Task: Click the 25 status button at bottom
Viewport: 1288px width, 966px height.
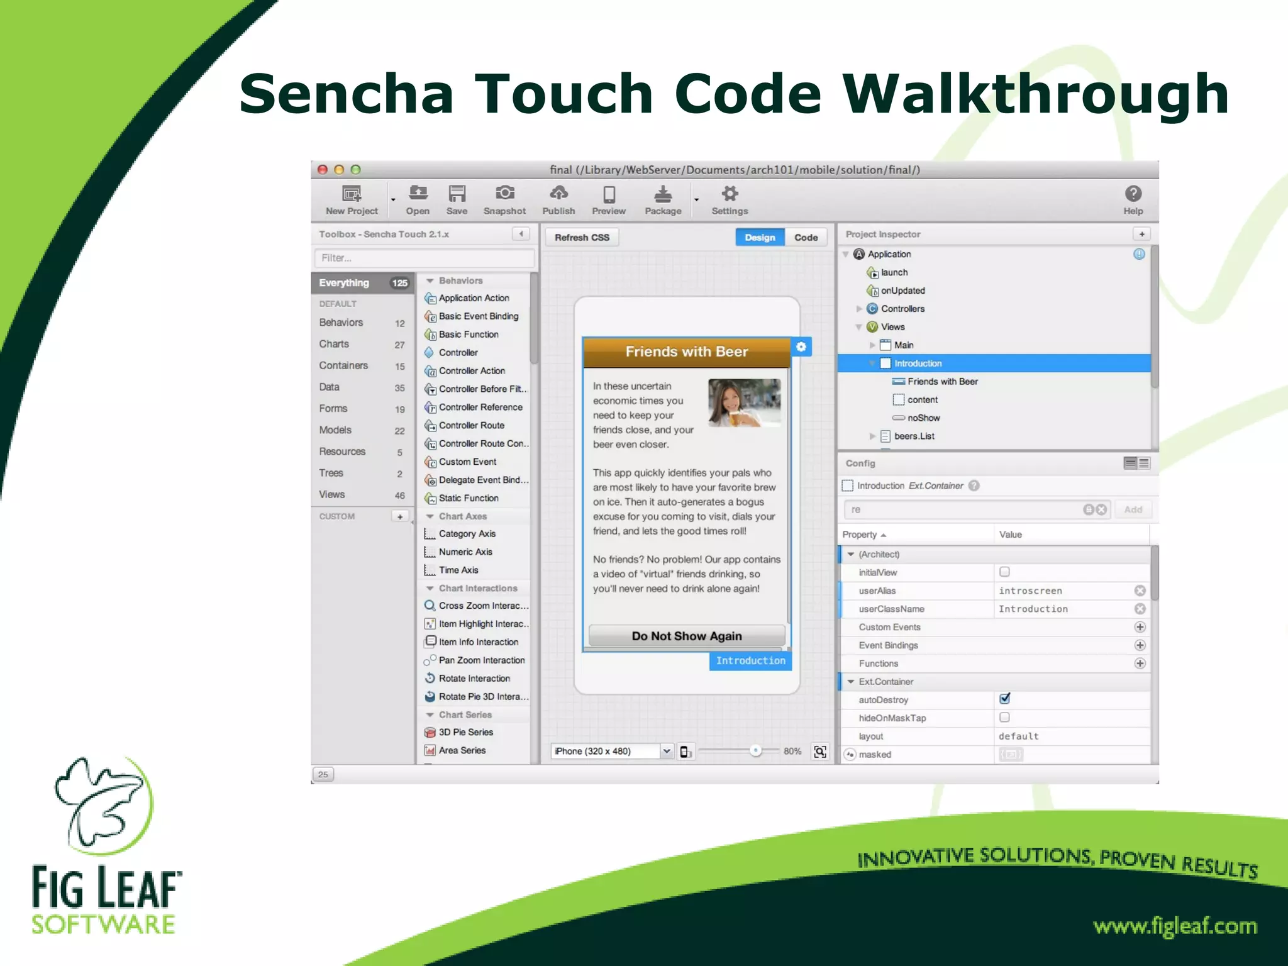Action: [x=323, y=774]
